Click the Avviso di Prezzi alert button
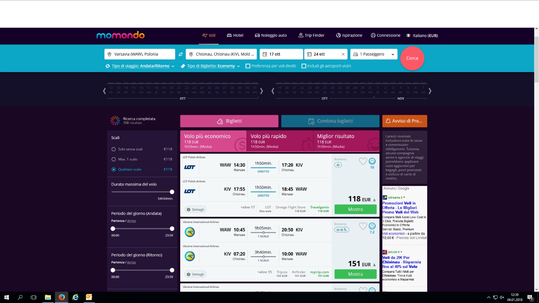The height and width of the screenshot is (303, 539). click(x=405, y=121)
